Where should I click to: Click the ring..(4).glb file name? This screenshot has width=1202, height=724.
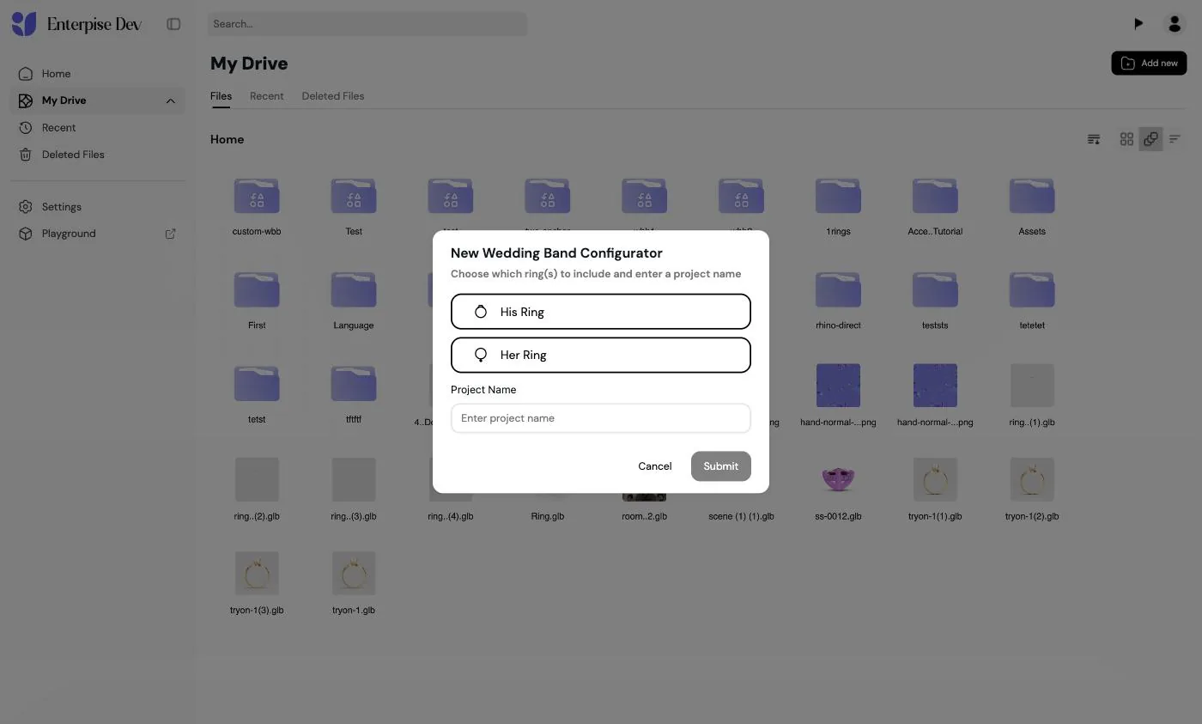pos(451,516)
